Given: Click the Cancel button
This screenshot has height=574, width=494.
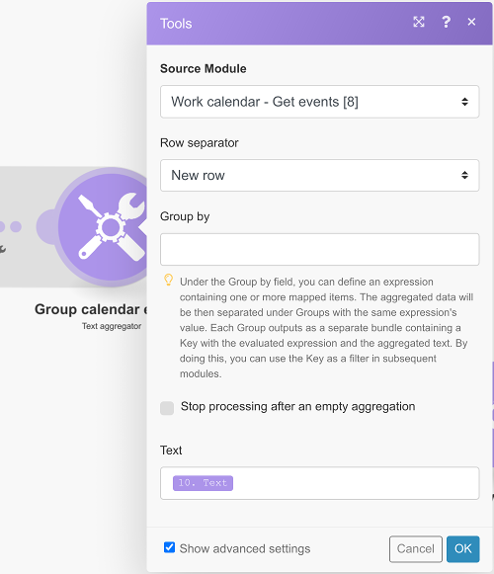Looking at the screenshot, I should click(416, 548).
